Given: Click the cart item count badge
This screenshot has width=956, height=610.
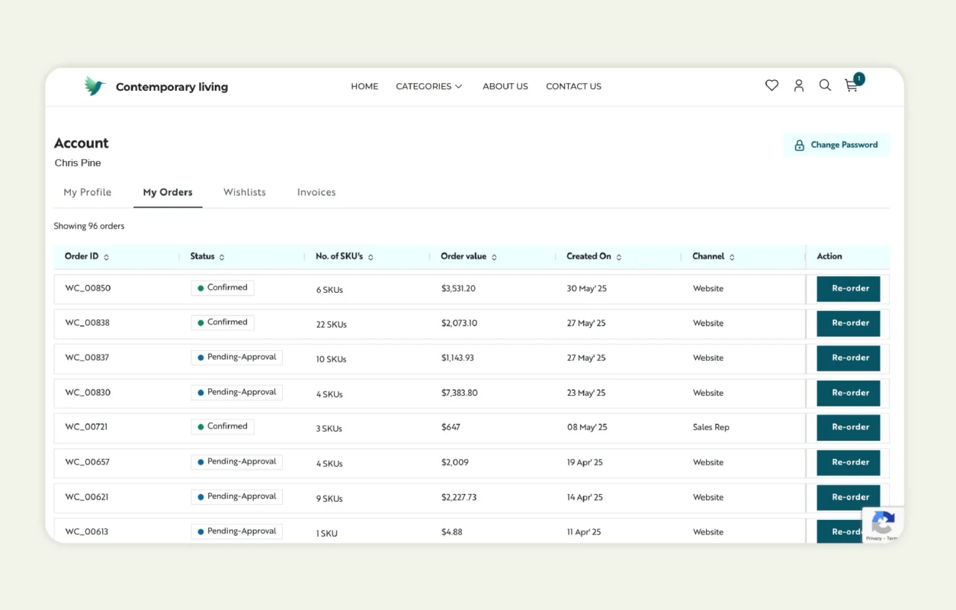Looking at the screenshot, I should (x=858, y=78).
